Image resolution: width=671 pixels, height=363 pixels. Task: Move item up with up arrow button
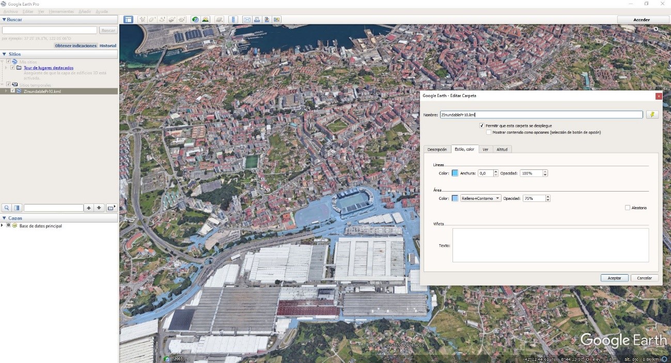[89, 208]
